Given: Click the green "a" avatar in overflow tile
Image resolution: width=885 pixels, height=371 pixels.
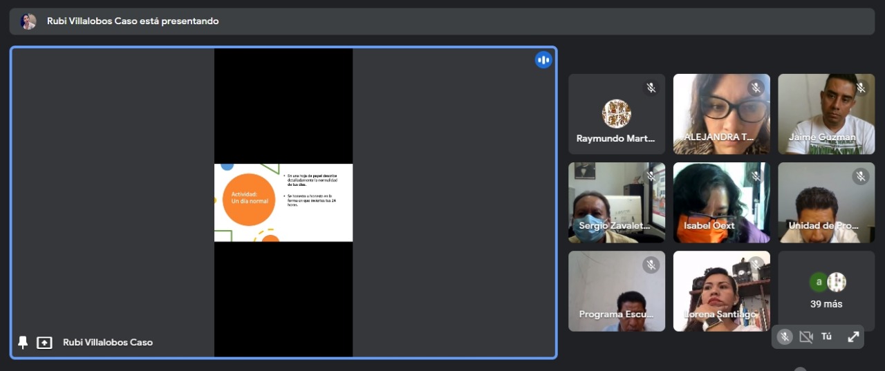Looking at the screenshot, I should coord(819,282).
